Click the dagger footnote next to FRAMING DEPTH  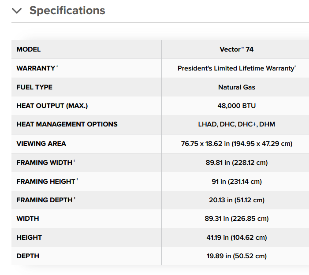74,199
